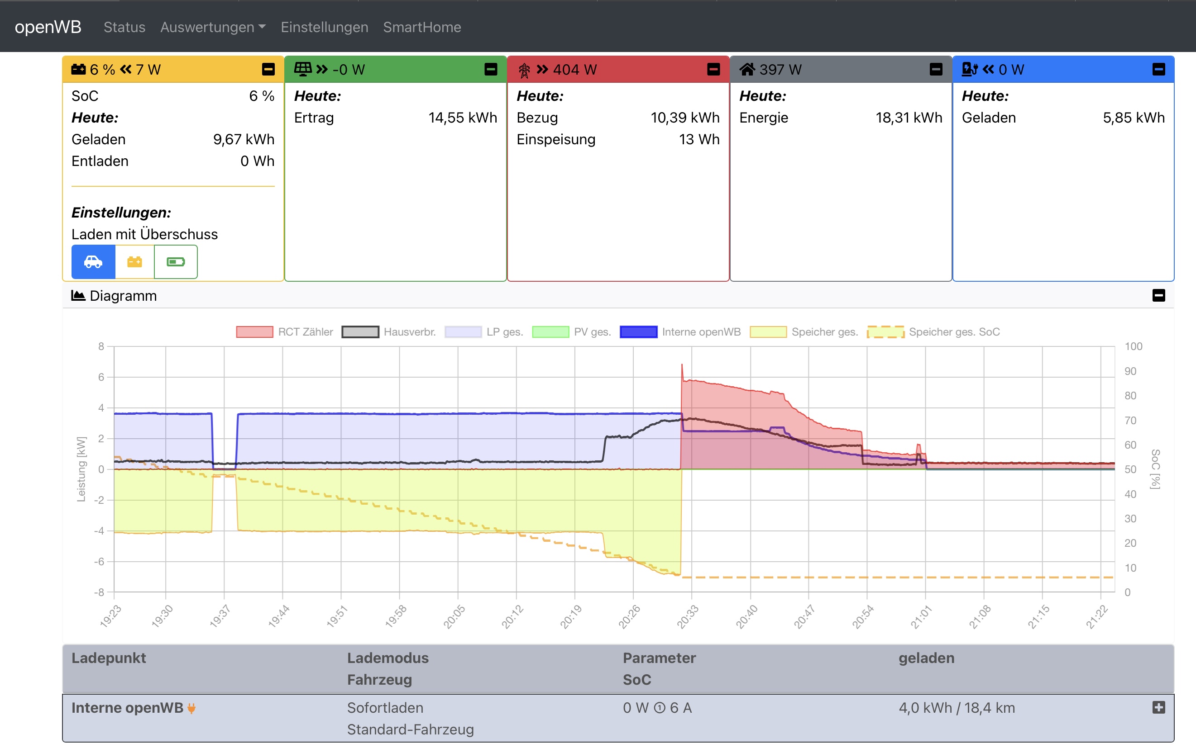Select the green battery level button
The image size is (1196, 748).
[x=176, y=262]
